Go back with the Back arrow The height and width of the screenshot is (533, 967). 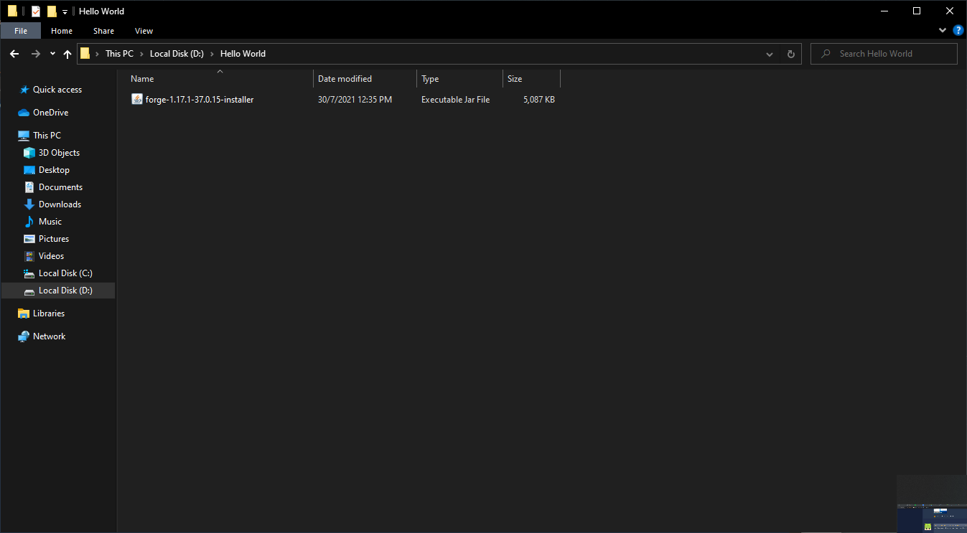coord(14,54)
